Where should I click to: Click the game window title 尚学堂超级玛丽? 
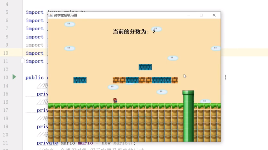point(65,15)
